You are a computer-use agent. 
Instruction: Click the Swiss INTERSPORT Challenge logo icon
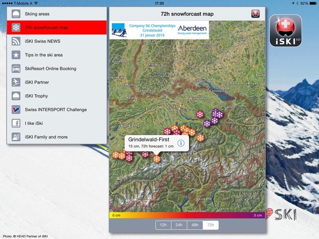16,110
